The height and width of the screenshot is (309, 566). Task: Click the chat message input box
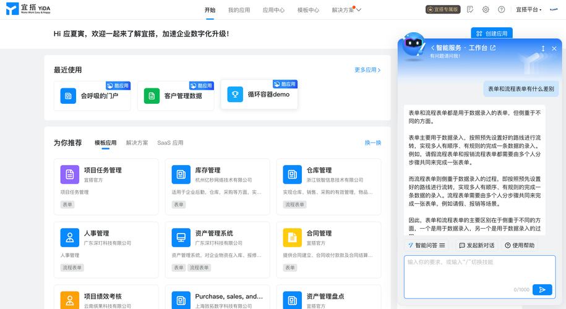click(x=480, y=277)
